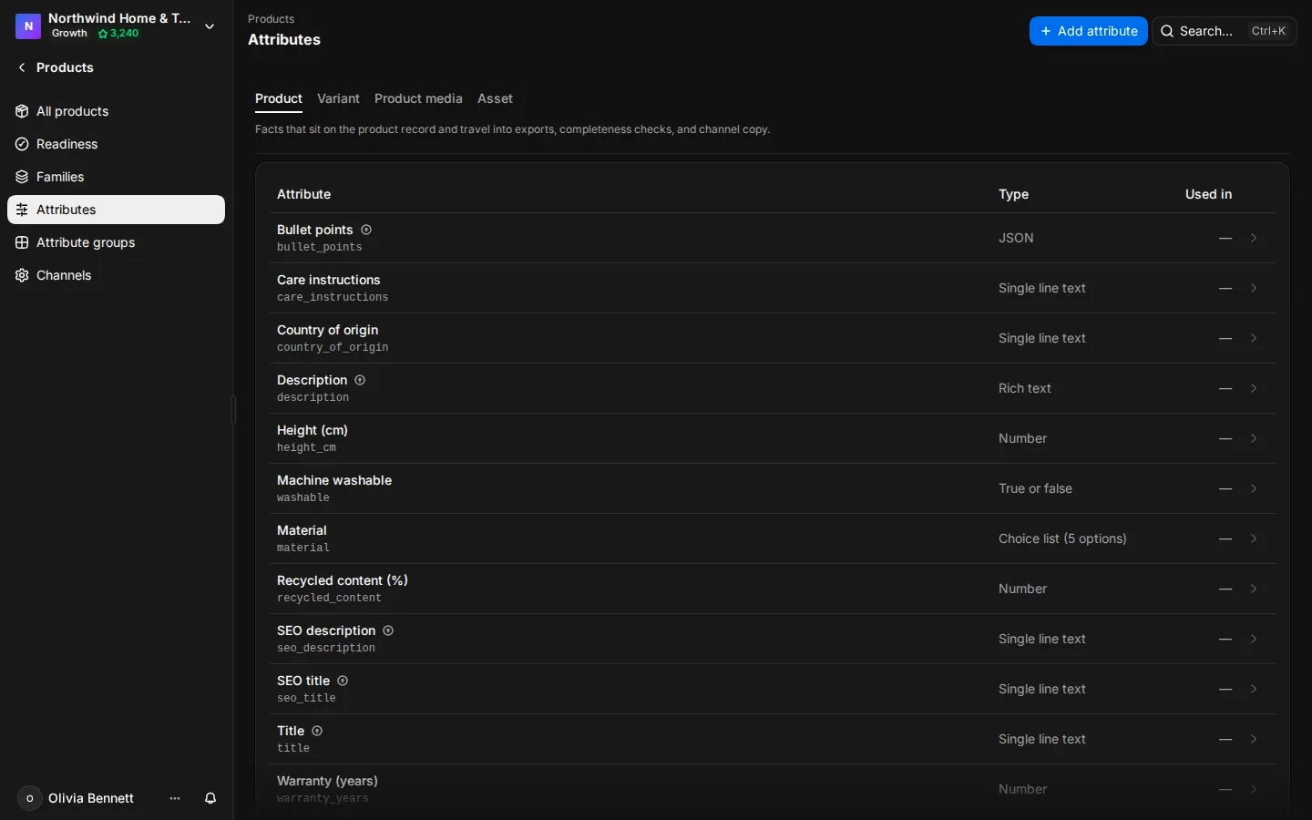Open the Care instructions attribute name
Image resolution: width=1312 pixels, height=820 pixels.
point(329,280)
